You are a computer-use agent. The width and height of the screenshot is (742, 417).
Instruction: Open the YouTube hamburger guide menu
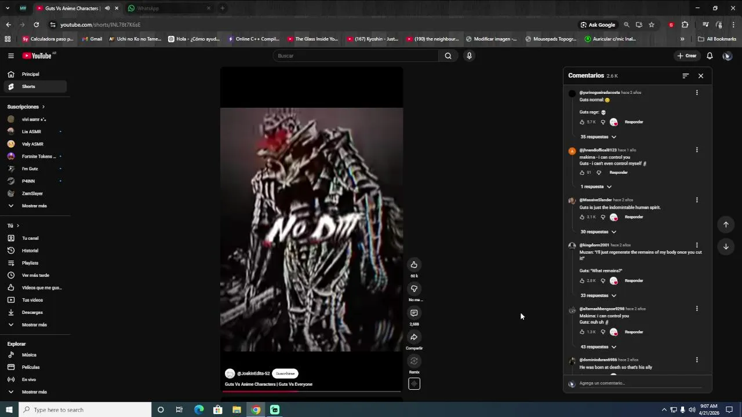coord(10,56)
